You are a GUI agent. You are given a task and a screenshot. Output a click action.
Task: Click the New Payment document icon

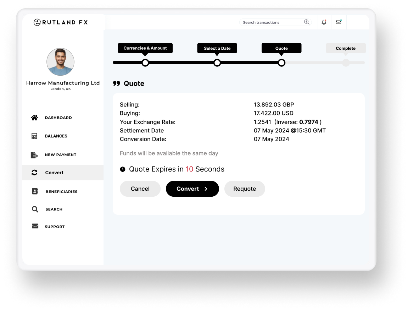tap(34, 155)
